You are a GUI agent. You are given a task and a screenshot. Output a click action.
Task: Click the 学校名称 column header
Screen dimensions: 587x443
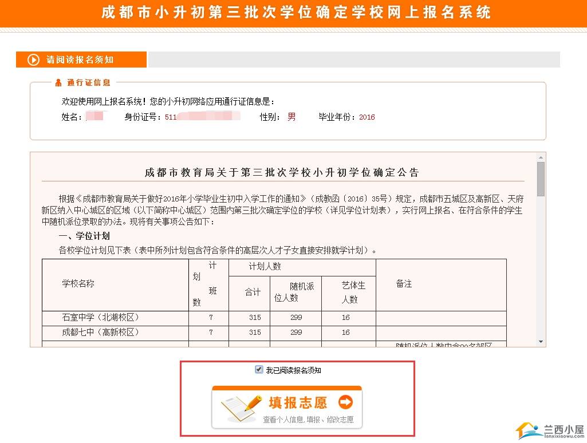78,284
